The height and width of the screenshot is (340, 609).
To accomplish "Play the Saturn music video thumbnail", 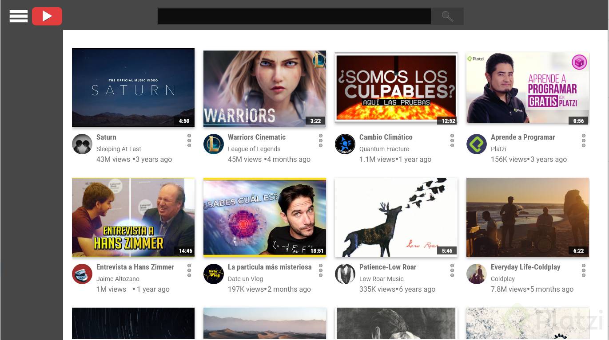I will click(133, 87).
